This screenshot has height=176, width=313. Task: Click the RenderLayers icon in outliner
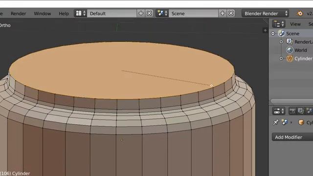[290, 42]
